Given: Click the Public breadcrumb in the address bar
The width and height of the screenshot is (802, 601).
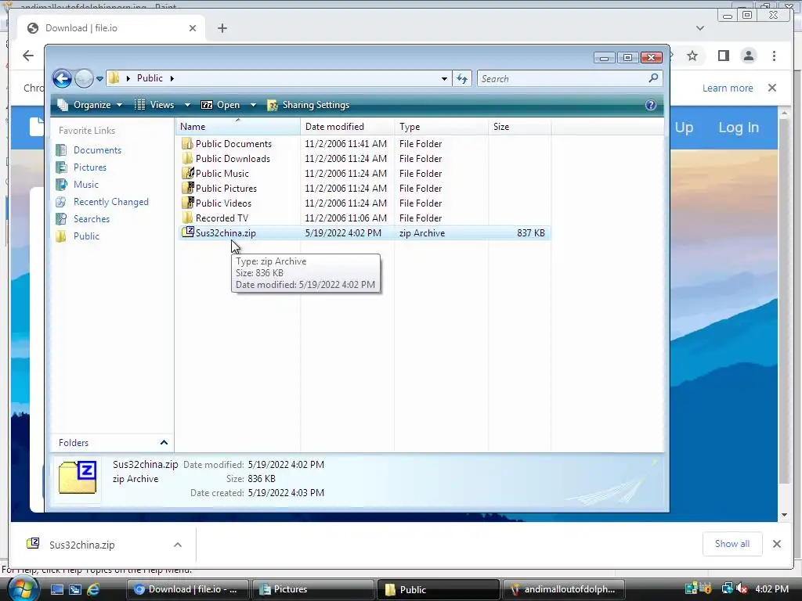Looking at the screenshot, I should pyautogui.click(x=150, y=78).
